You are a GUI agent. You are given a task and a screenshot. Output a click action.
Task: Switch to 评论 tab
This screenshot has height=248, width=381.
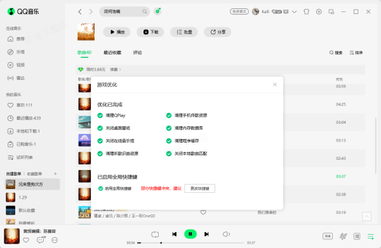tap(137, 53)
